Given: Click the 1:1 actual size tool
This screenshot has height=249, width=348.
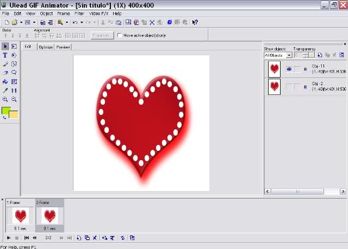Looking at the screenshot, I should (14, 91).
